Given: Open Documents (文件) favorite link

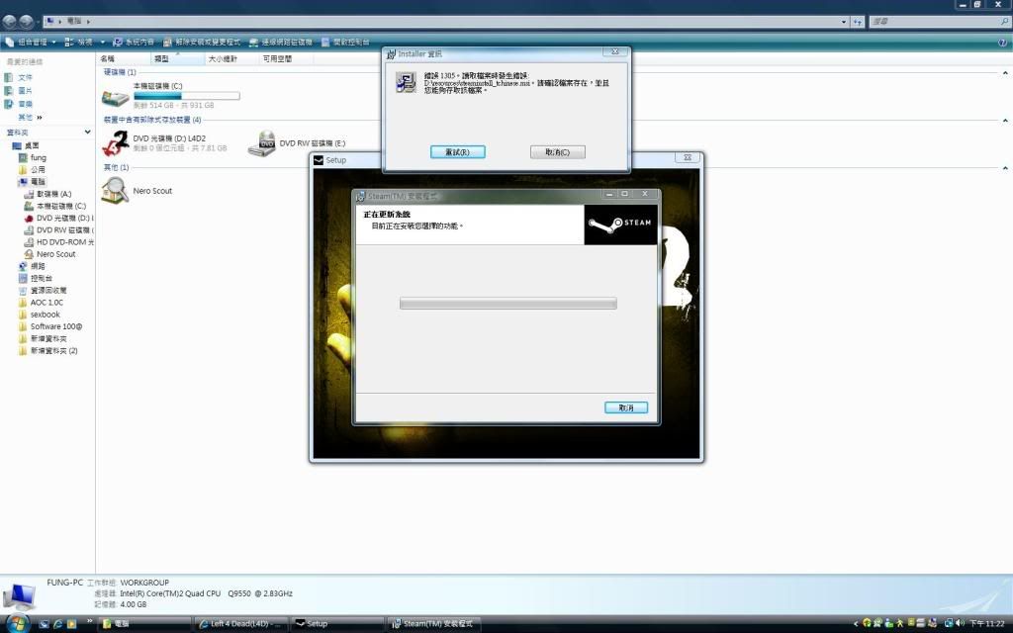Looking at the screenshot, I should (x=25, y=77).
